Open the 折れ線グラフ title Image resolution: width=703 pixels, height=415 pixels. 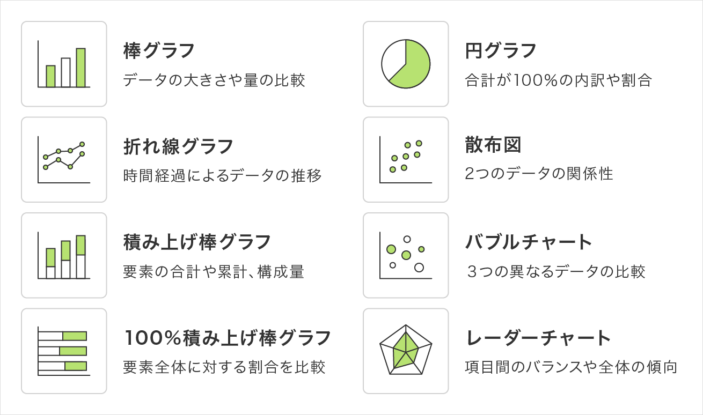pyautogui.click(x=179, y=146)
